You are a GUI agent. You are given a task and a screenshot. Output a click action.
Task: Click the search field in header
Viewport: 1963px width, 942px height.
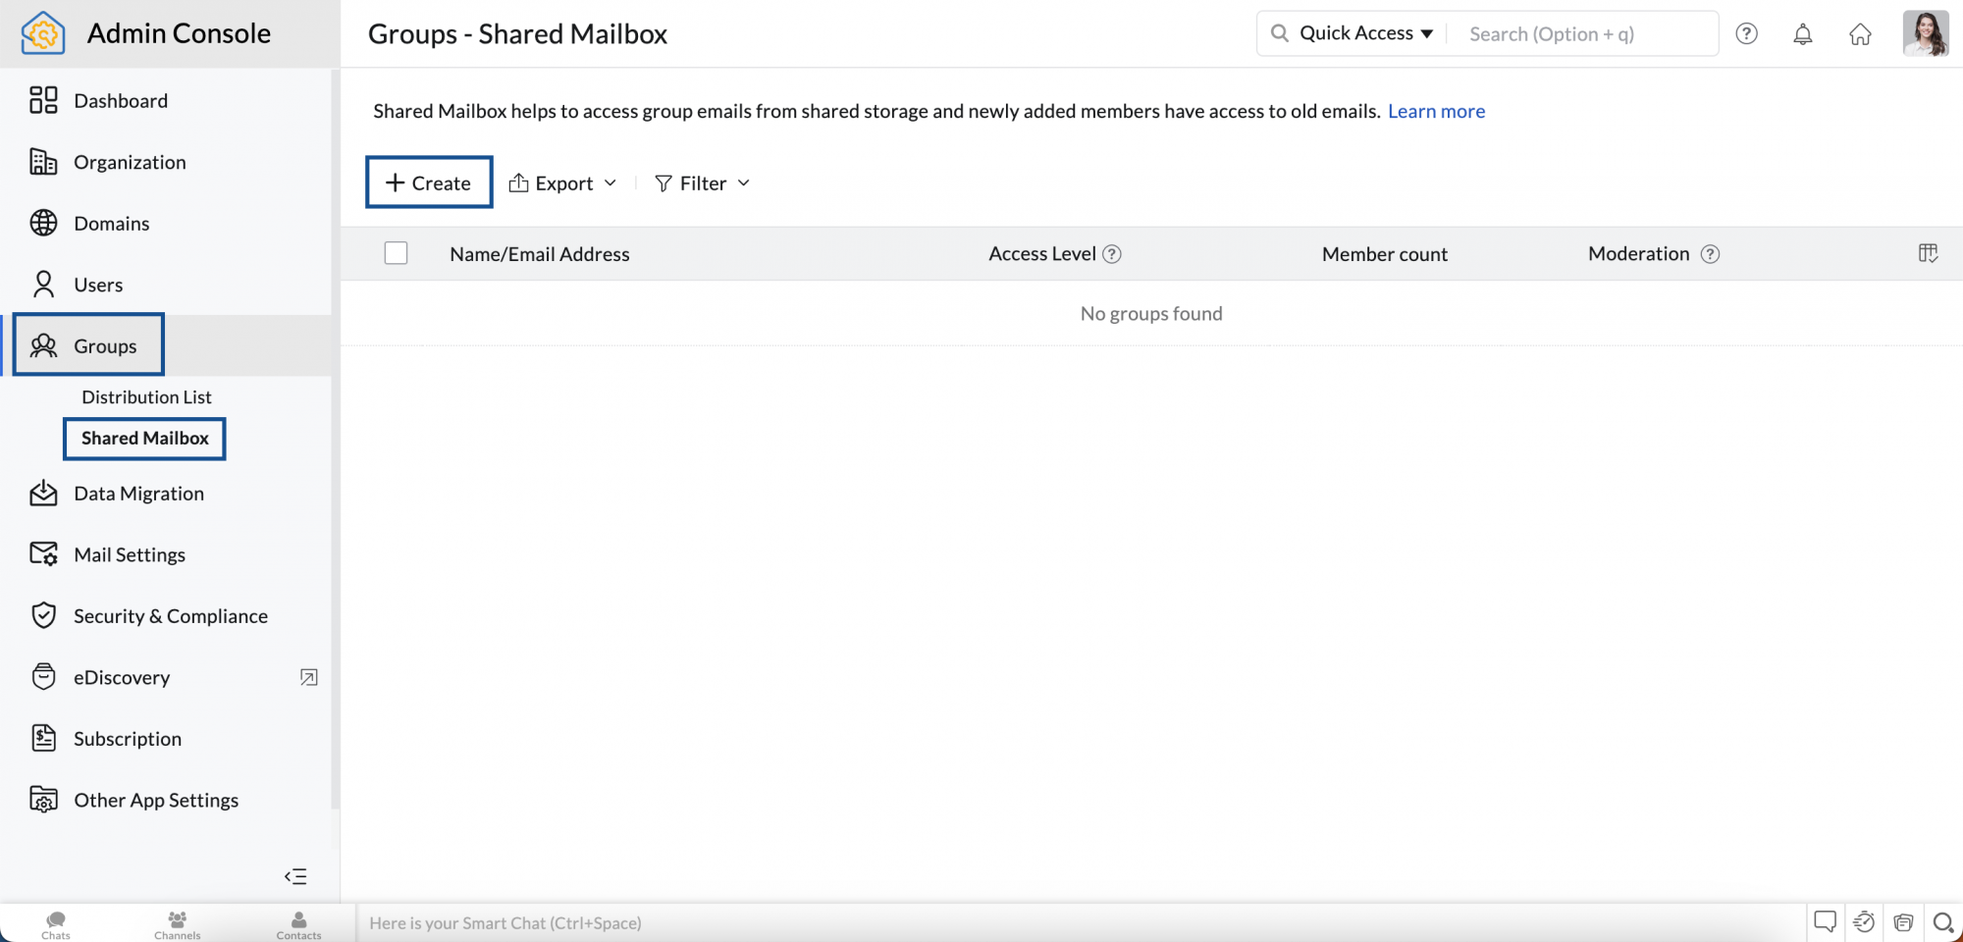(x=1582, y=34)
